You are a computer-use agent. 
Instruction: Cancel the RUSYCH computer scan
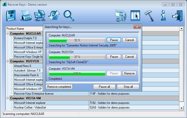[x=129, y=57]
